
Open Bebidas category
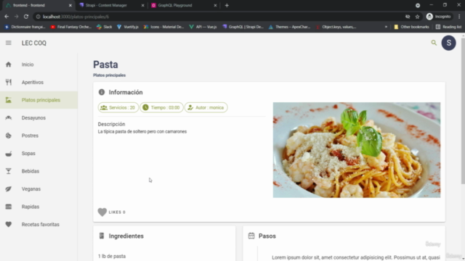click(x=31, y=171)
